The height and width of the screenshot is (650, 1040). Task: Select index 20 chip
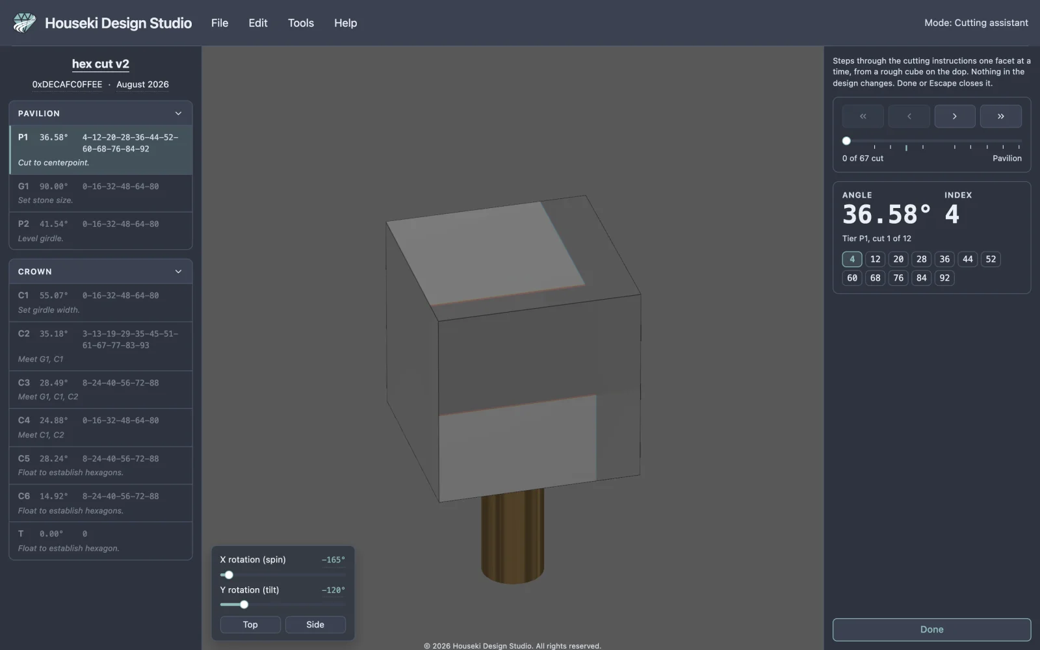(x=898, y=259)
